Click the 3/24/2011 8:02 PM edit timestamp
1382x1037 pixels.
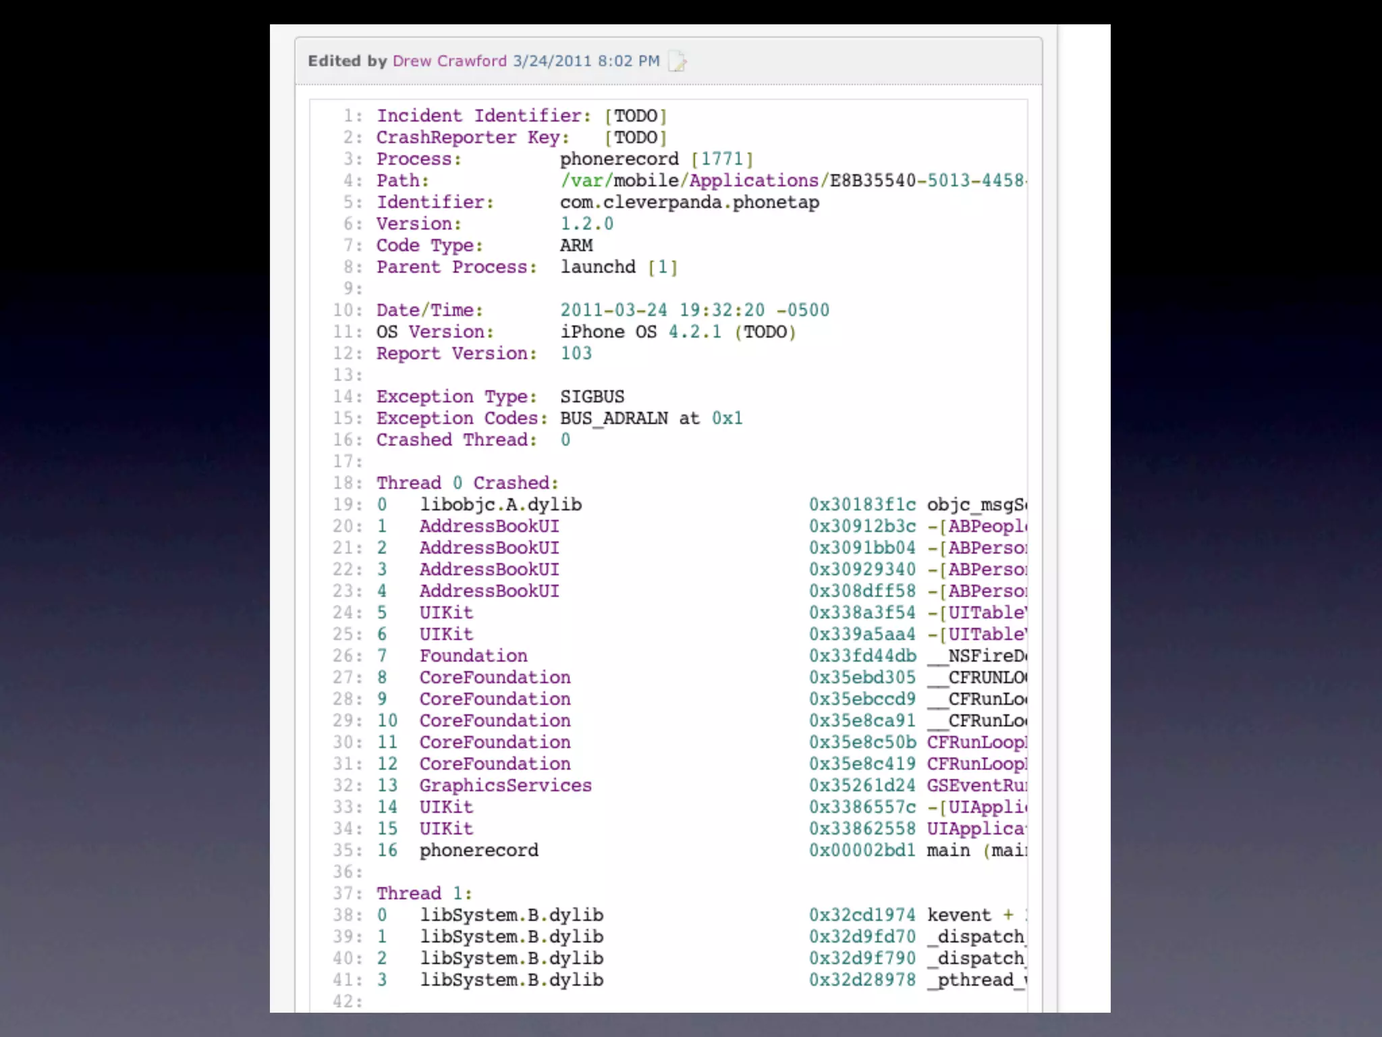click(x=586, y=61)
